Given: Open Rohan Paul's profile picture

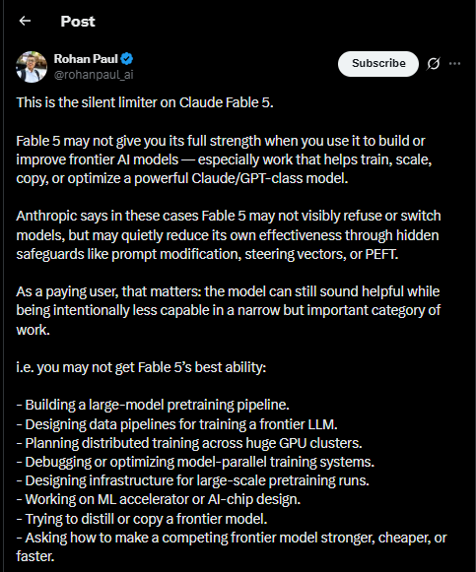Looking at the screenshot, I should pyautogui.click(x=32, y=67).
